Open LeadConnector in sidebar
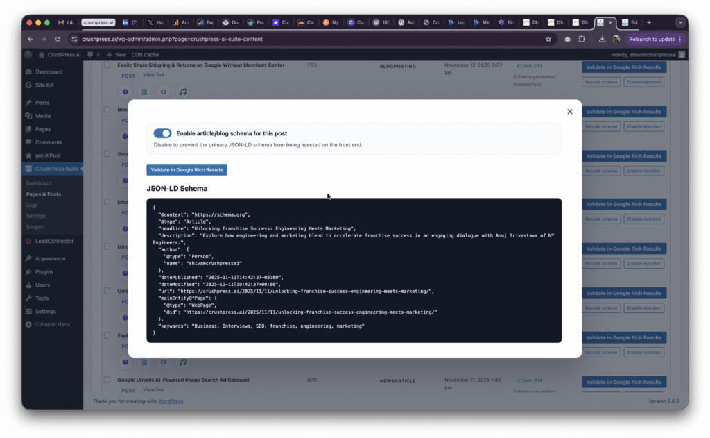 tap(54, 242)
